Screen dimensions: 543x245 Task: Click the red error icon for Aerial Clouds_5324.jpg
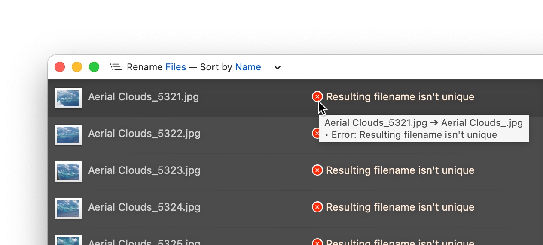[317, 207]
